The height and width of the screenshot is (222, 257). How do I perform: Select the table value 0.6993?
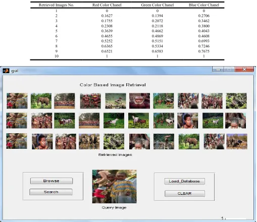[x=204, y=41]
